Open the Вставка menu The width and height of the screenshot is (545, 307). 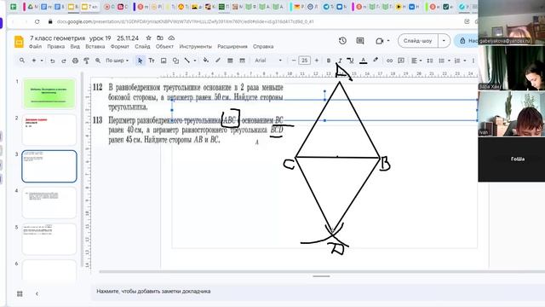(x=95, y=46)
